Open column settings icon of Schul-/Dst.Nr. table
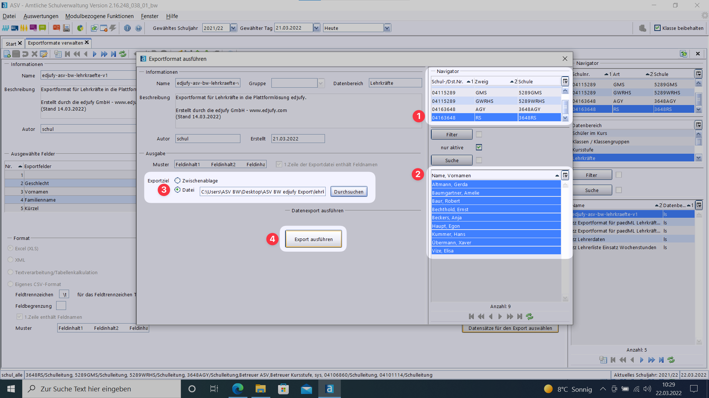 tap(565, 81)
